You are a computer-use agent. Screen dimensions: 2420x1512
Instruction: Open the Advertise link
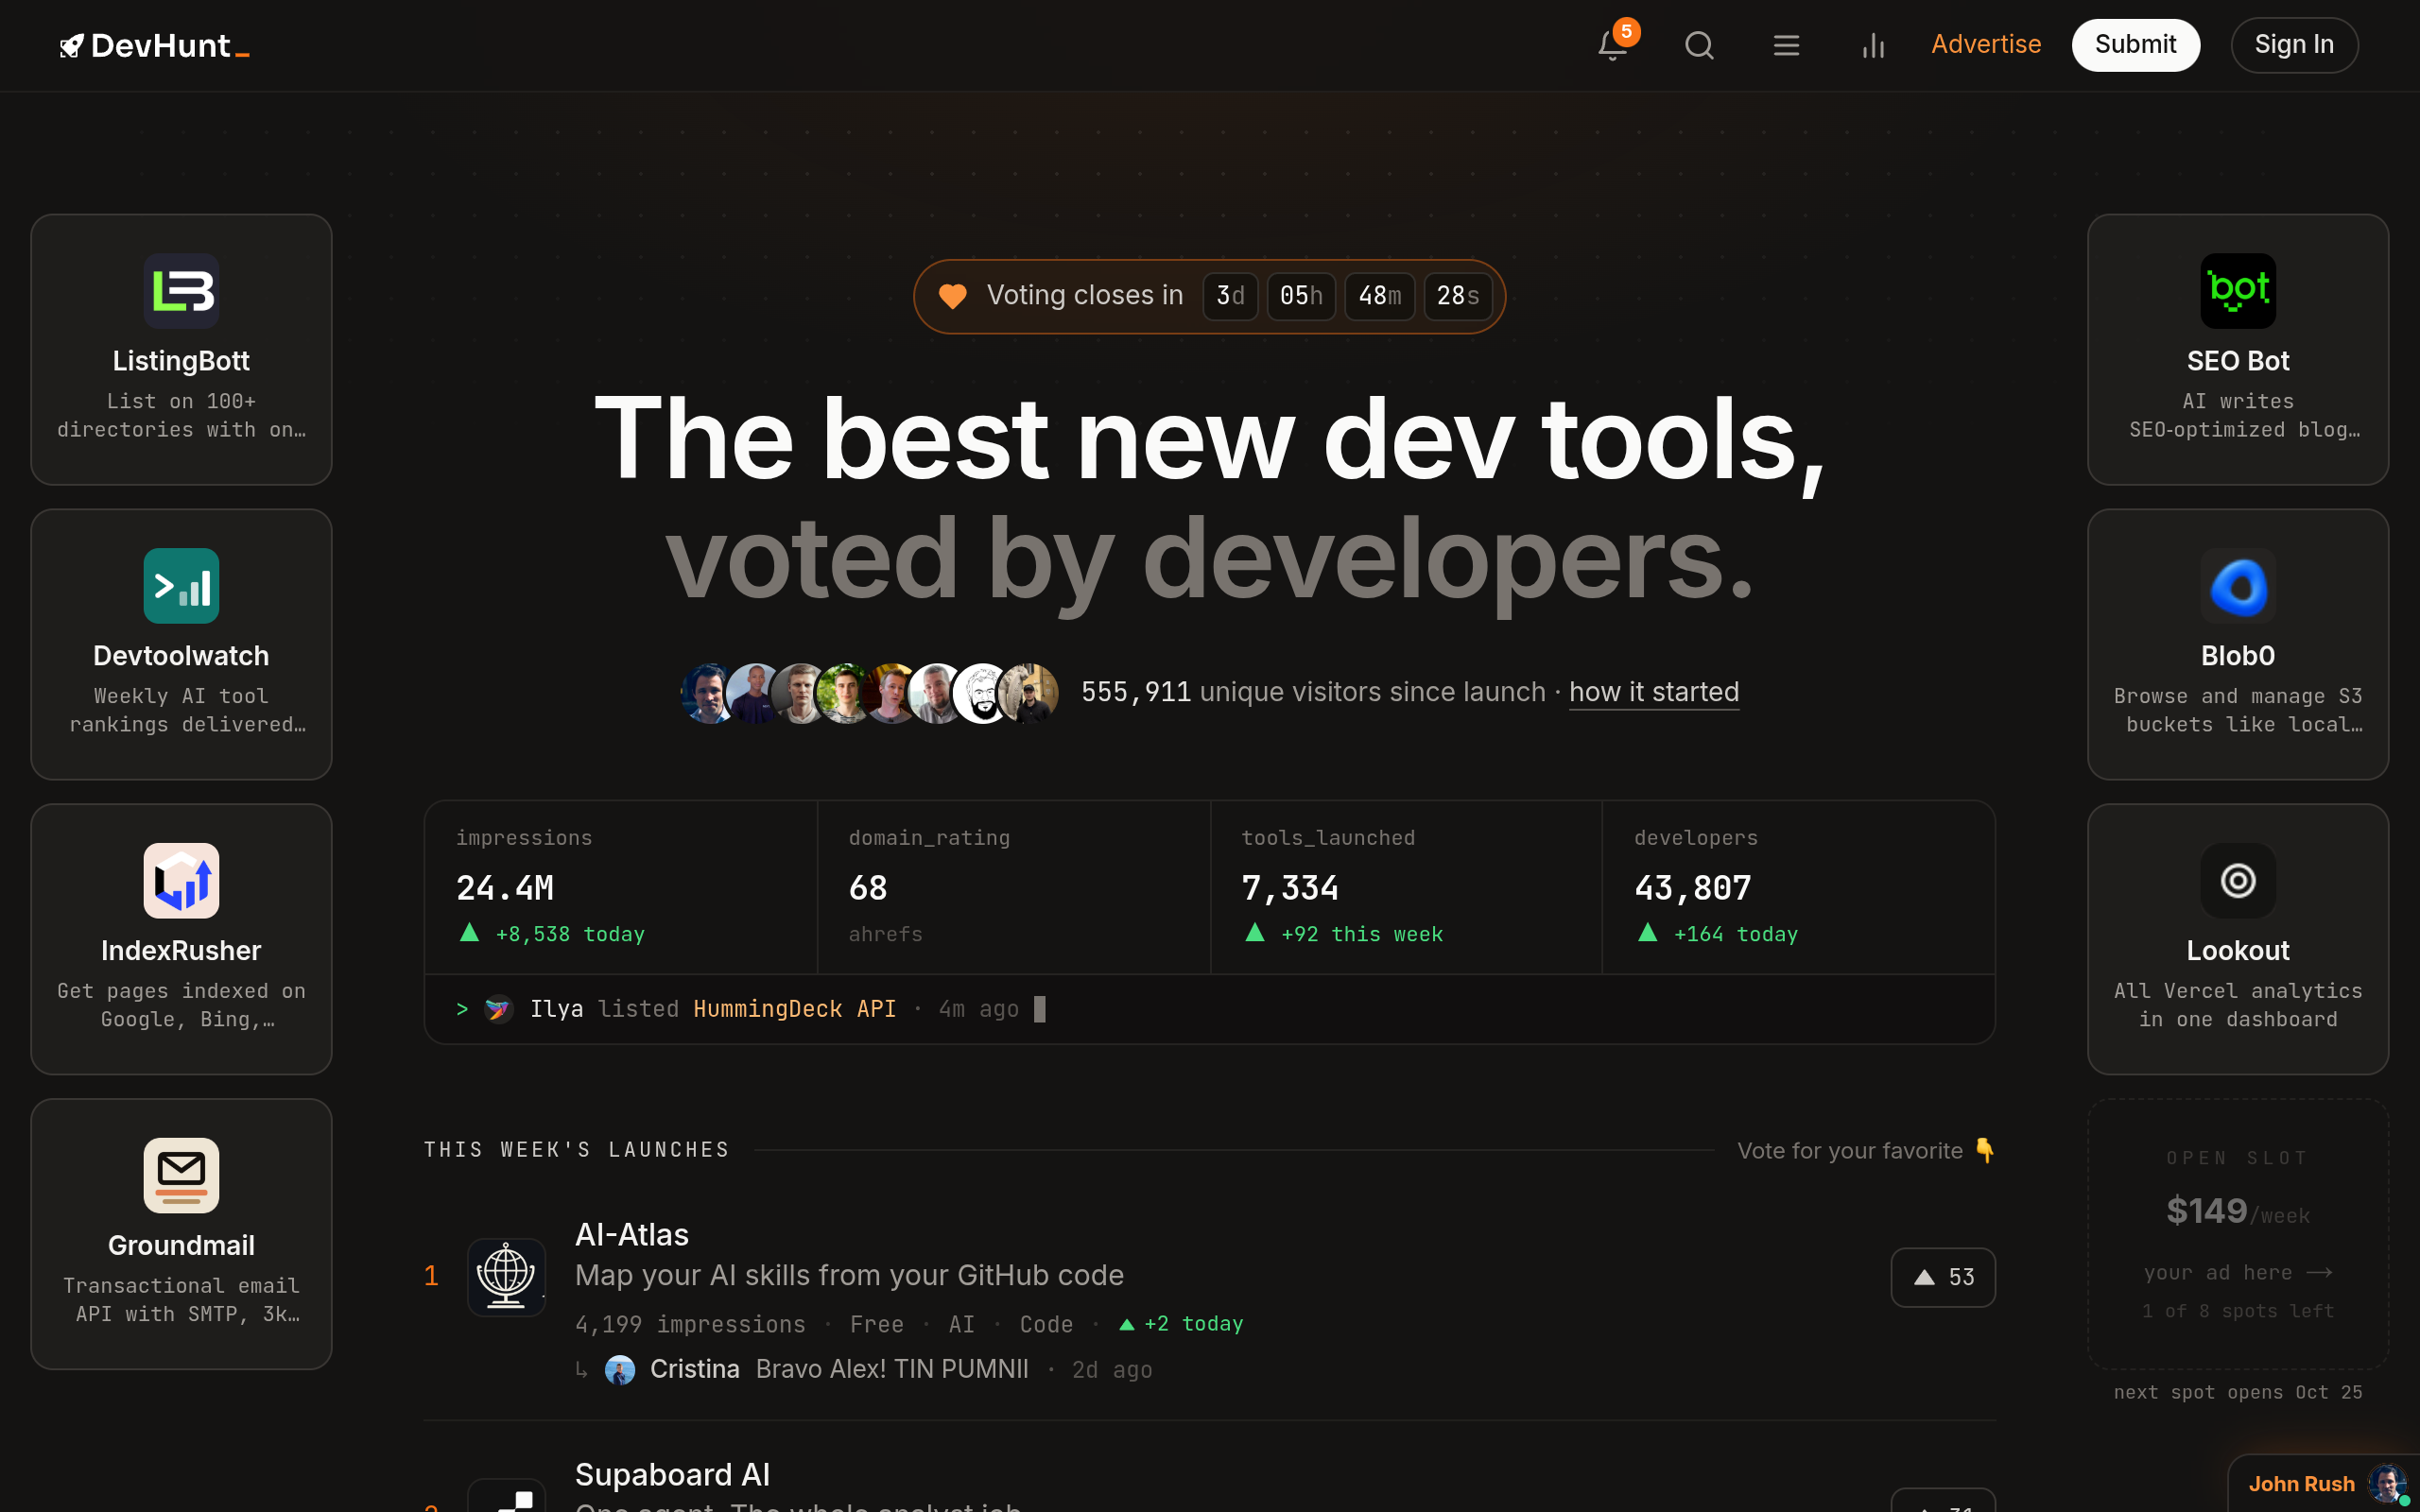(1986, 45)
